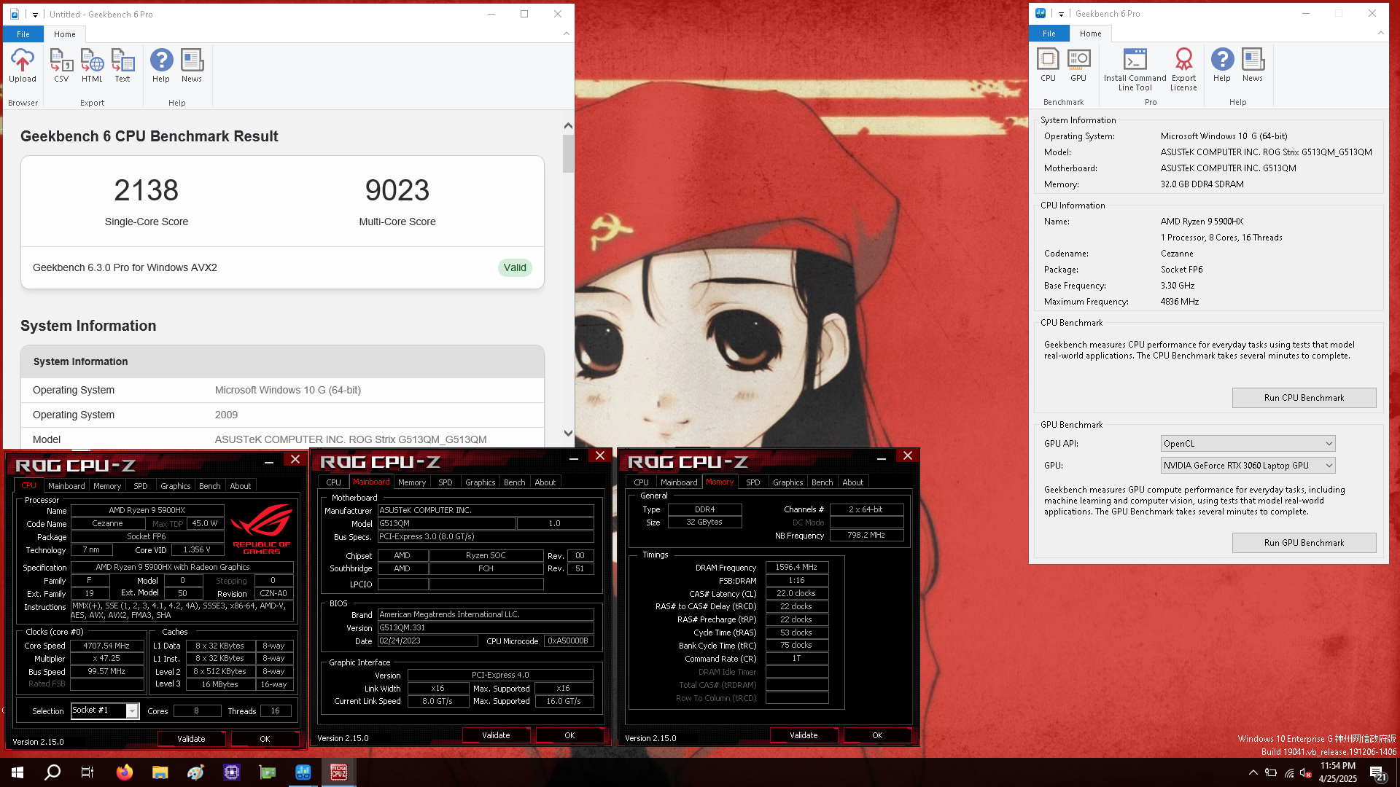Export results as Text
The width and height of the screenshot is (1400, 787).
click(122, 66)
